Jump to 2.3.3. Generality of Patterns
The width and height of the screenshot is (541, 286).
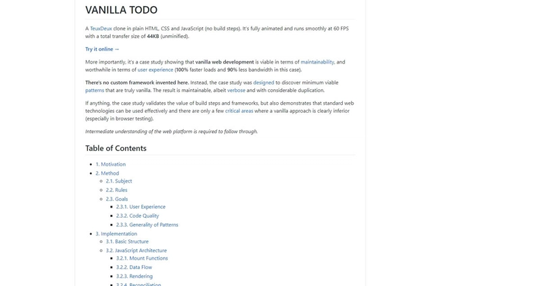(x=147, y=225)
